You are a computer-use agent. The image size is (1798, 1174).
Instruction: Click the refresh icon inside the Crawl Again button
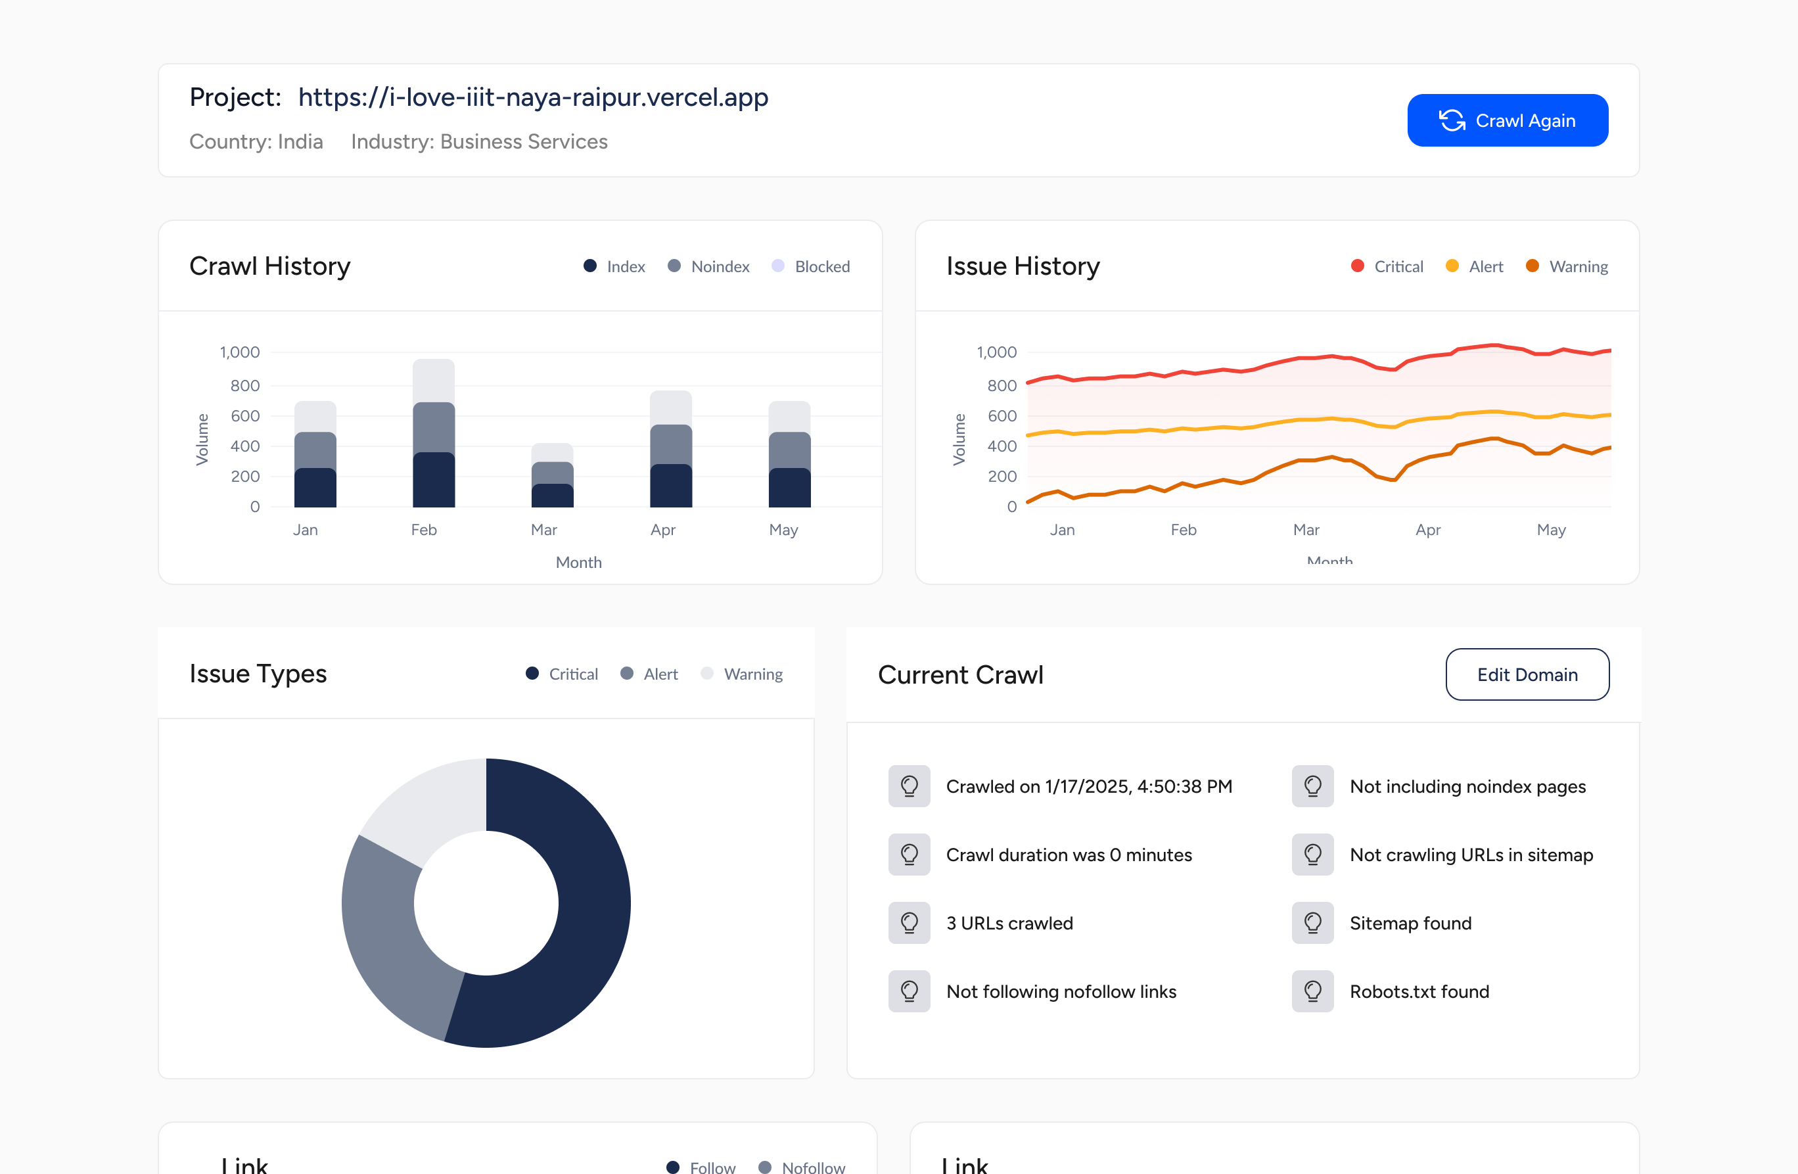(1452, 120)
